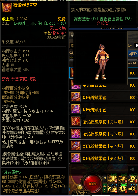Image resolution: width=138 pixels, height=196 pixels.
Task: Click the red 100% HP orb
Action: tap(93, 183)
